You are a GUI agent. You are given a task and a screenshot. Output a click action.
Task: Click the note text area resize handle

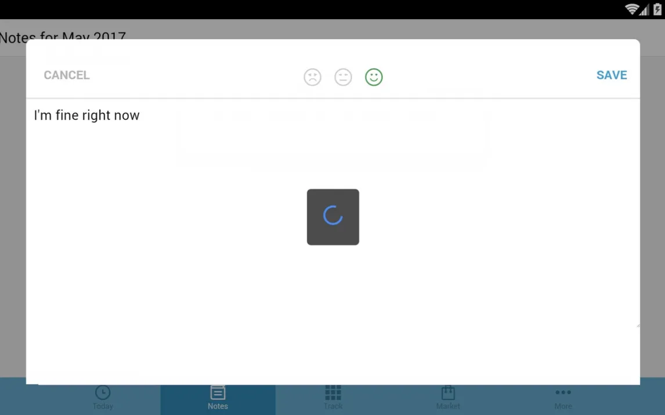point(637,325)
